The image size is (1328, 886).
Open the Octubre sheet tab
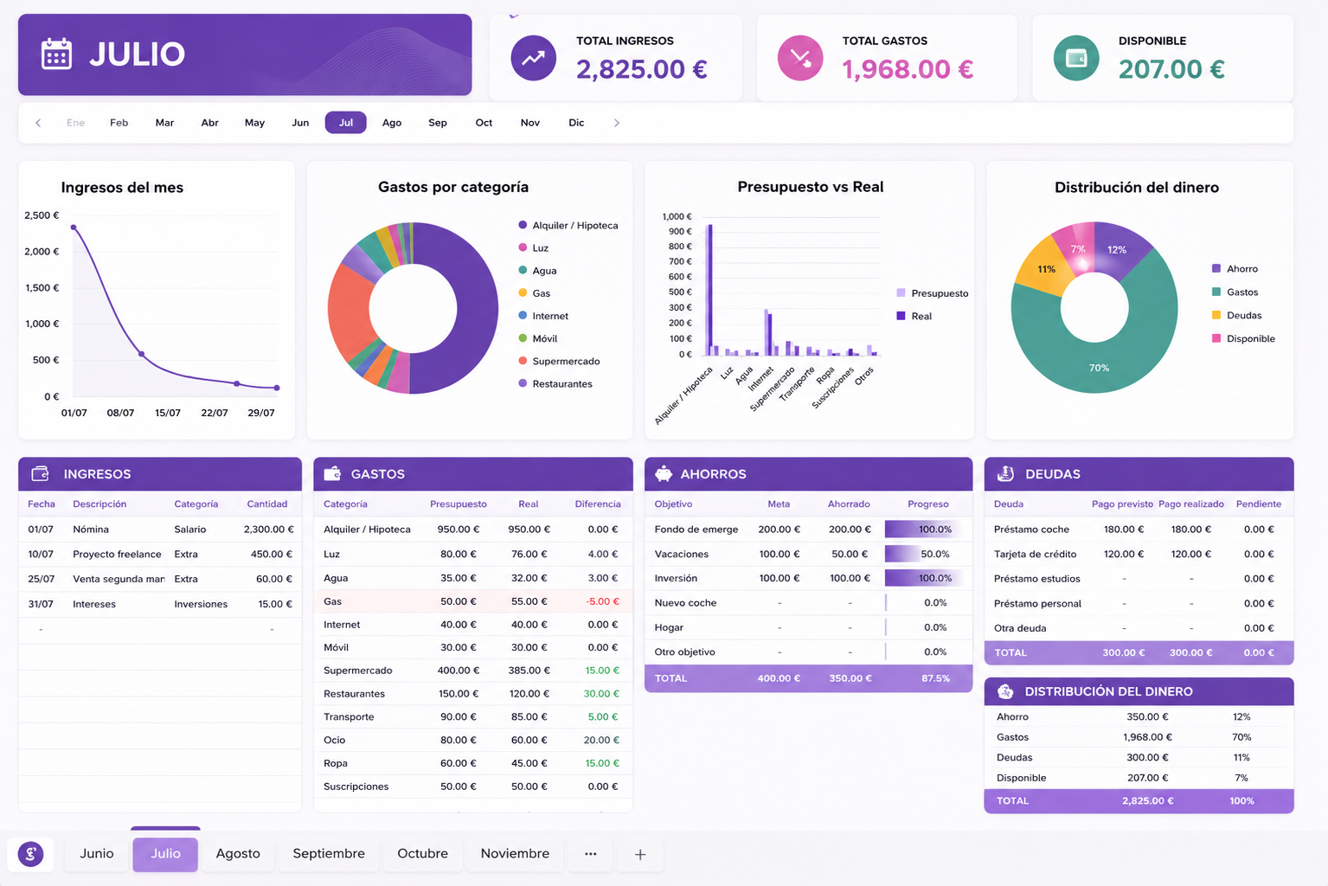pyautogui.click(x=423, y=854)
